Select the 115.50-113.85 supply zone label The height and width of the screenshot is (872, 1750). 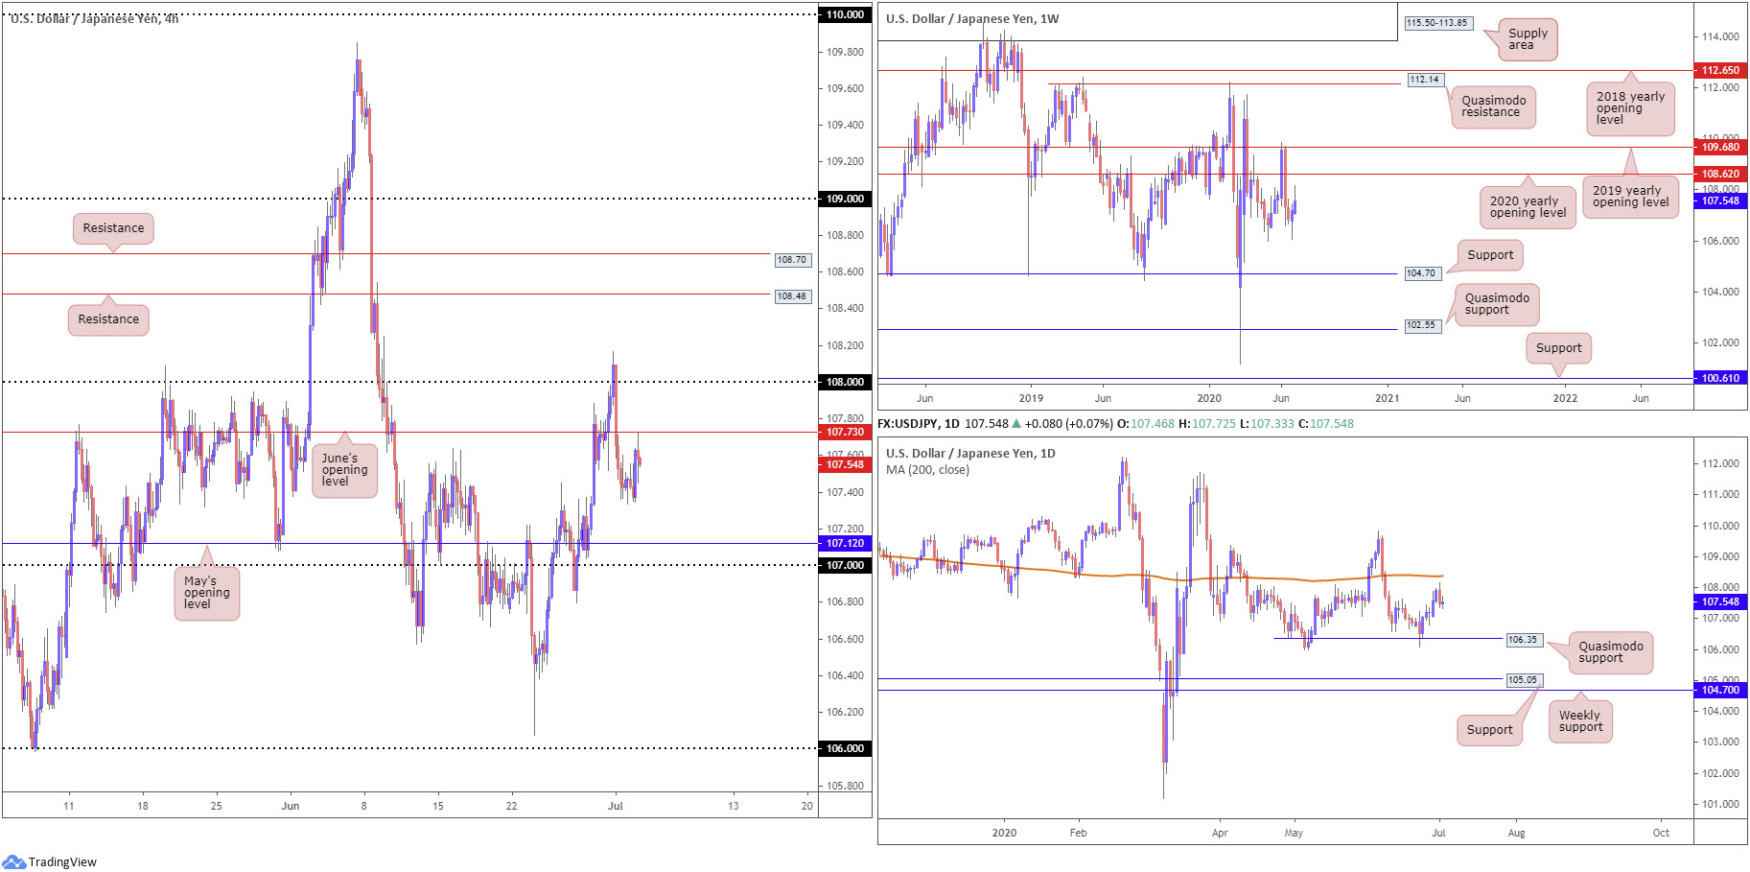pos(1436,23)
